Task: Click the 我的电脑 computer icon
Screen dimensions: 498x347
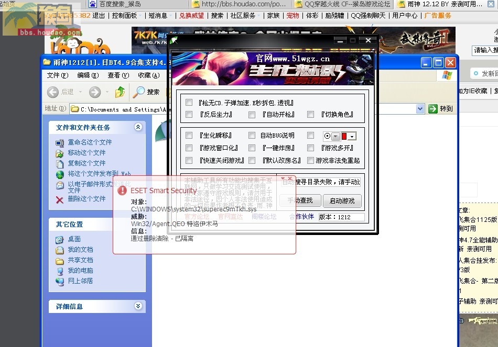Action: tap(60, 271)
